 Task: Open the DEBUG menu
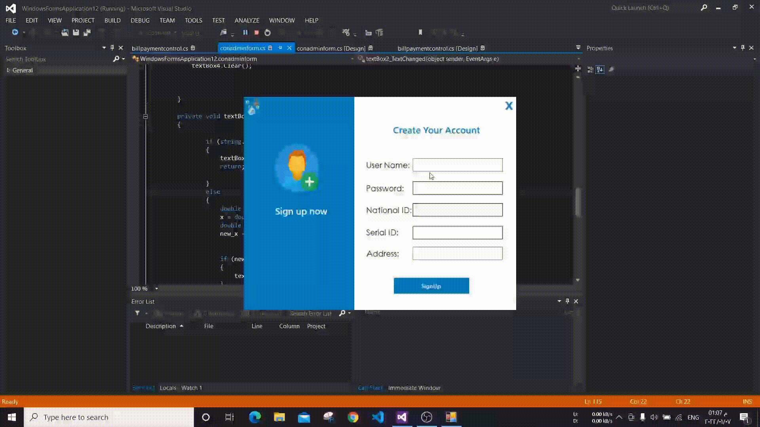point(140,21)
